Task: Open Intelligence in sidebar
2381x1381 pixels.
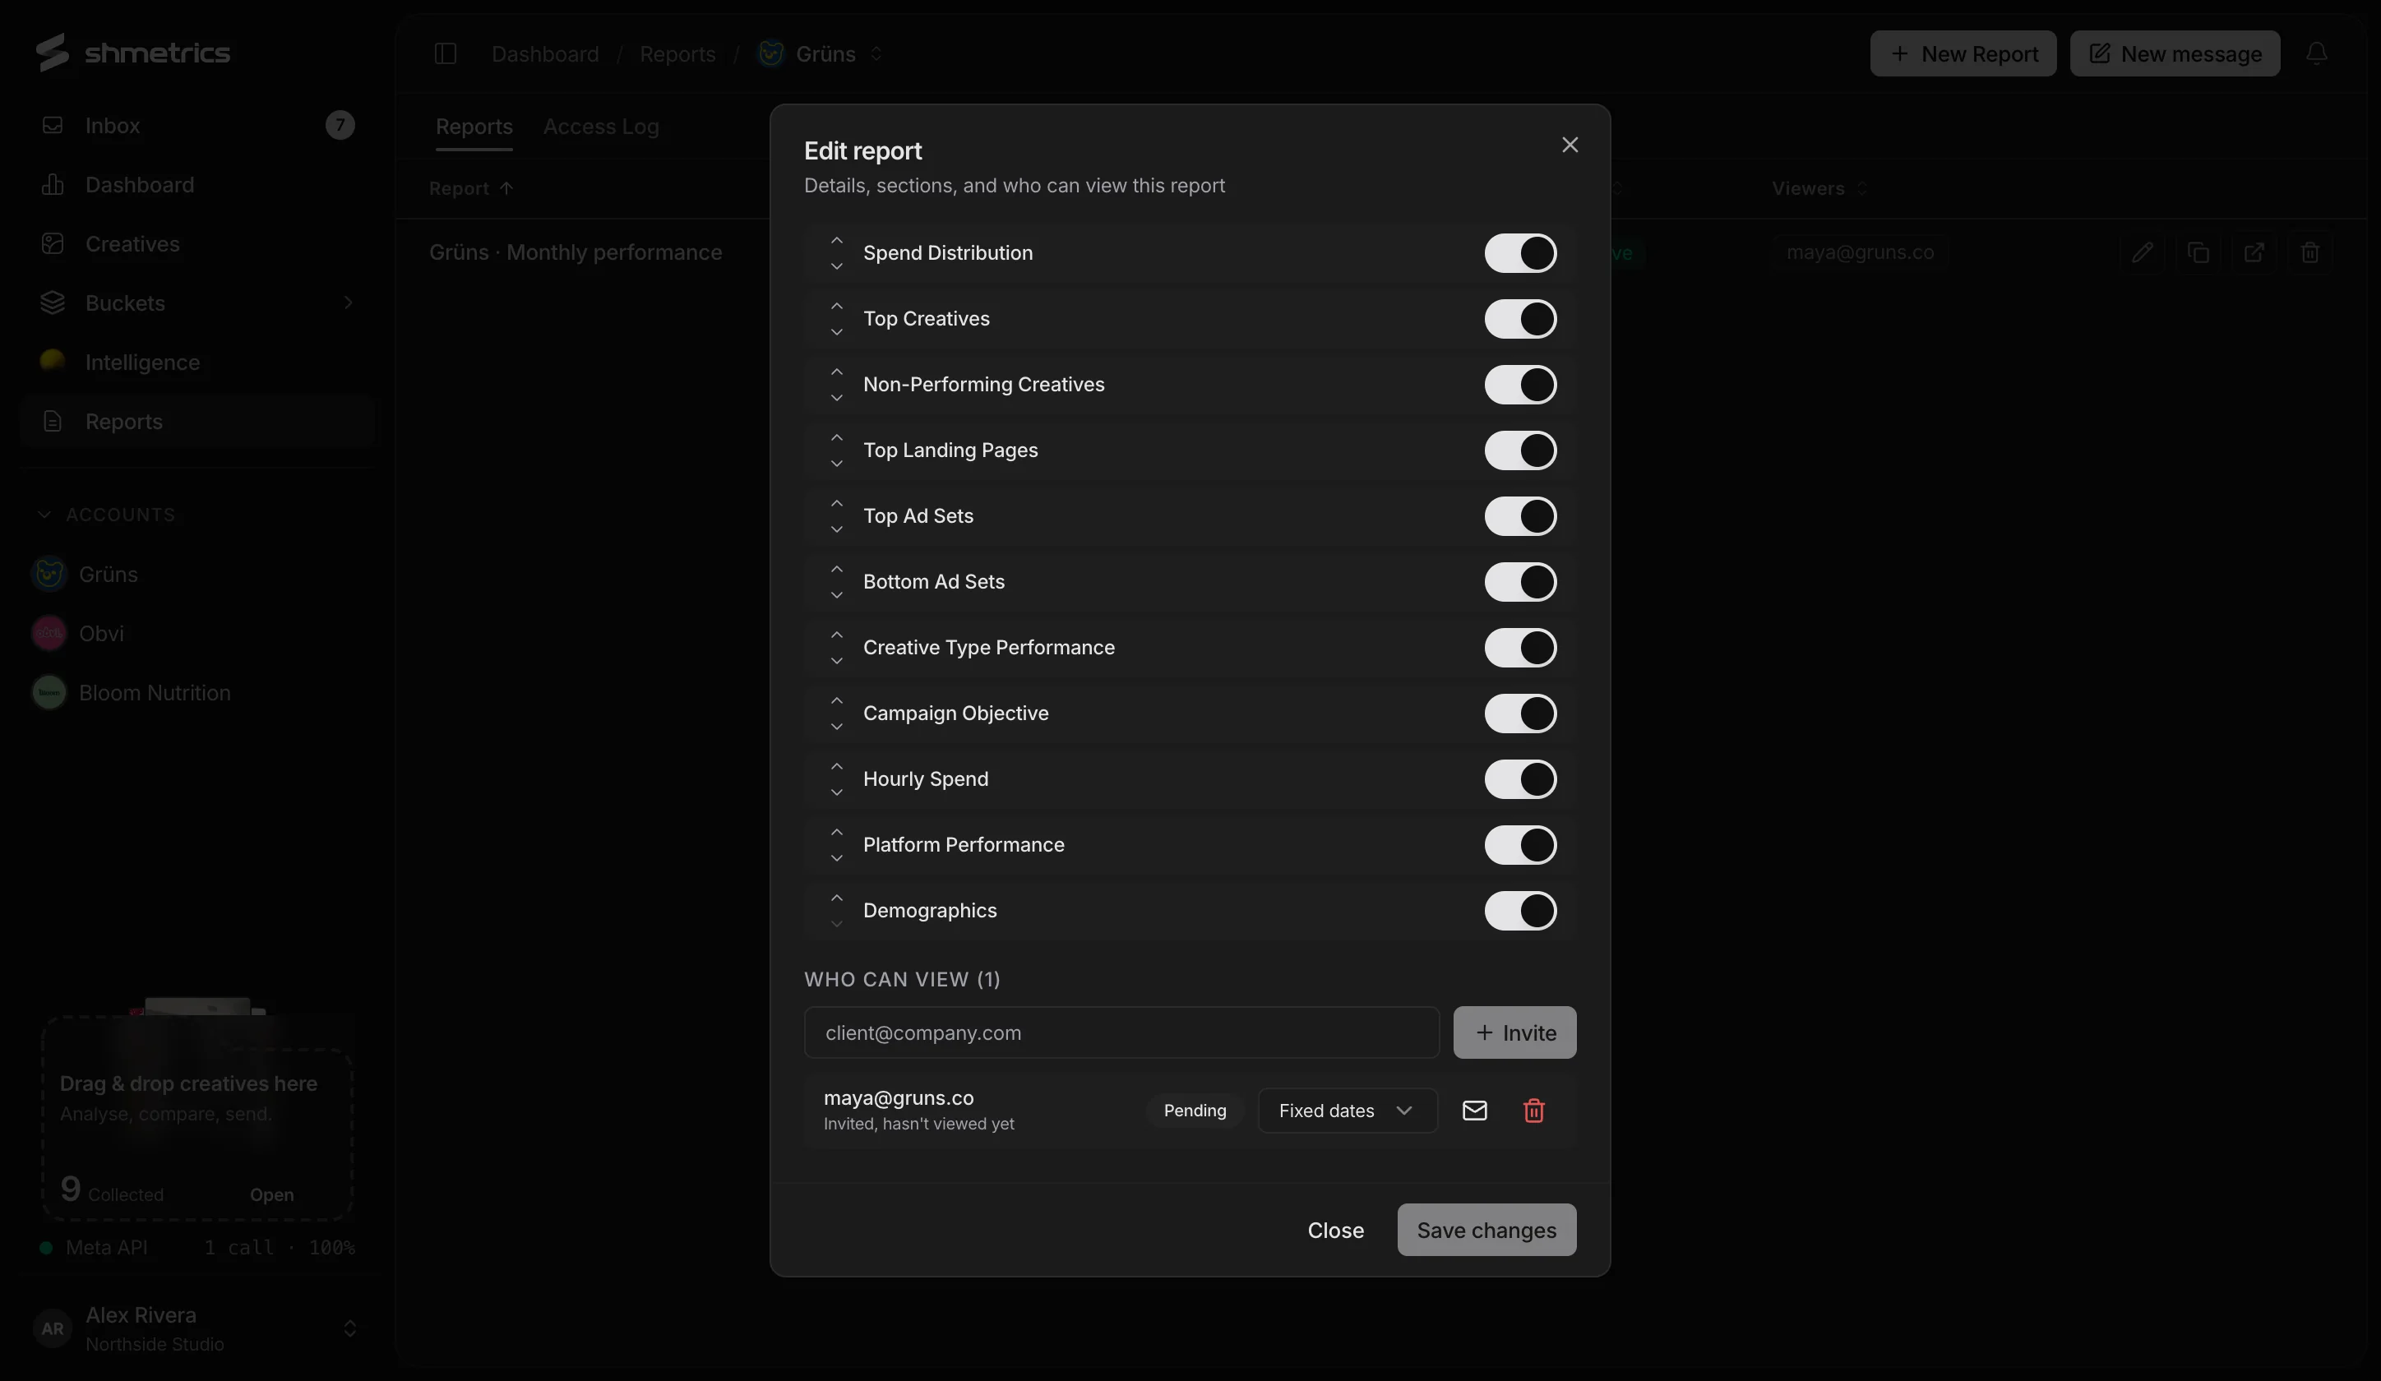Action: point(197,362)
